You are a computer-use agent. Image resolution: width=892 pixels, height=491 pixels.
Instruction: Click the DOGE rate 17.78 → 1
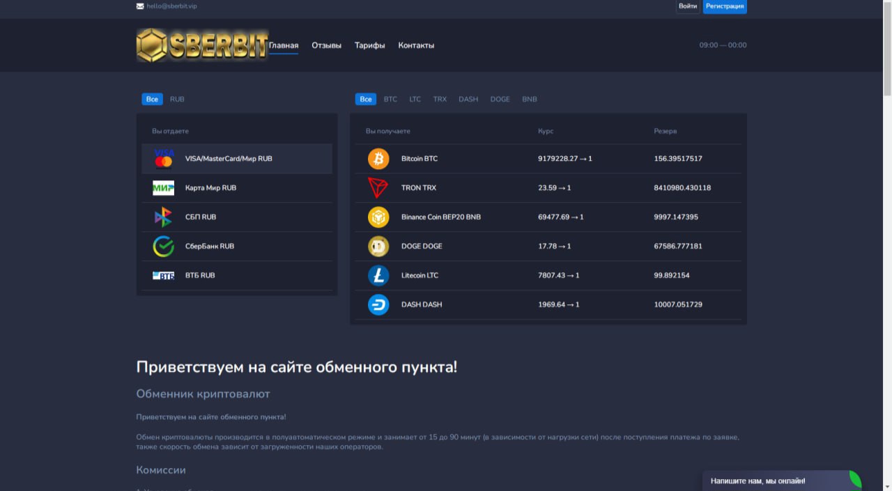(555, 247)
